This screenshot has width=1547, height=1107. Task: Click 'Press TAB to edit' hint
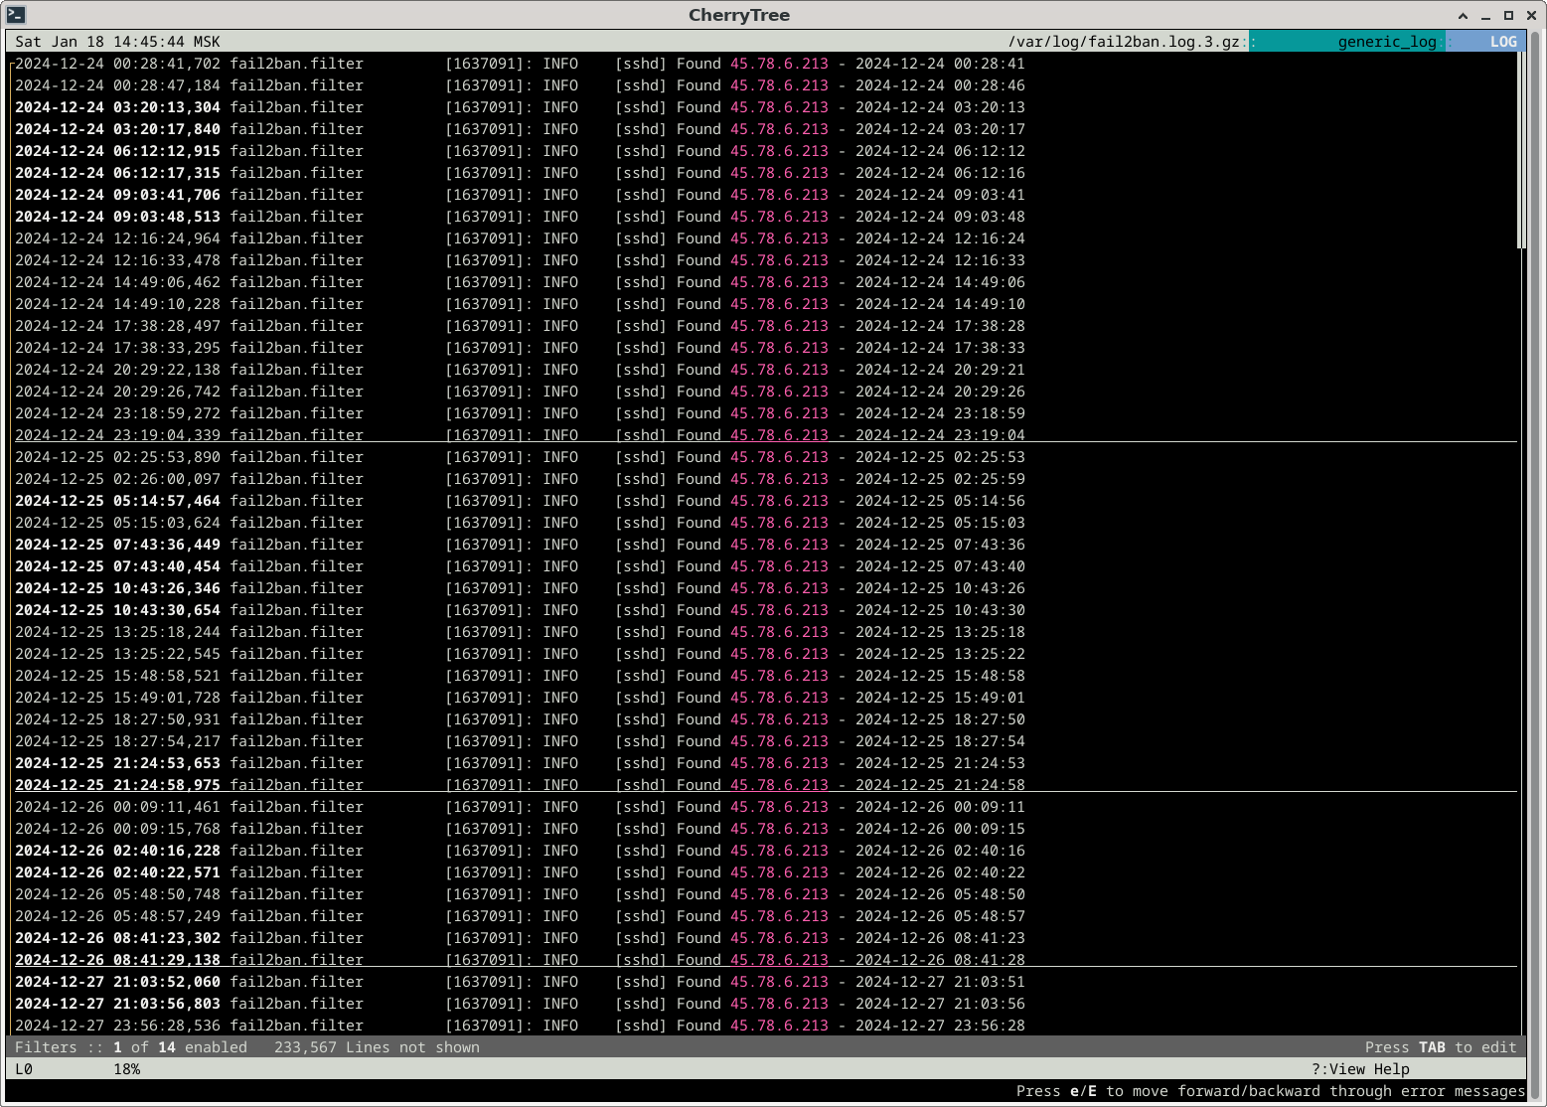1440,1047
